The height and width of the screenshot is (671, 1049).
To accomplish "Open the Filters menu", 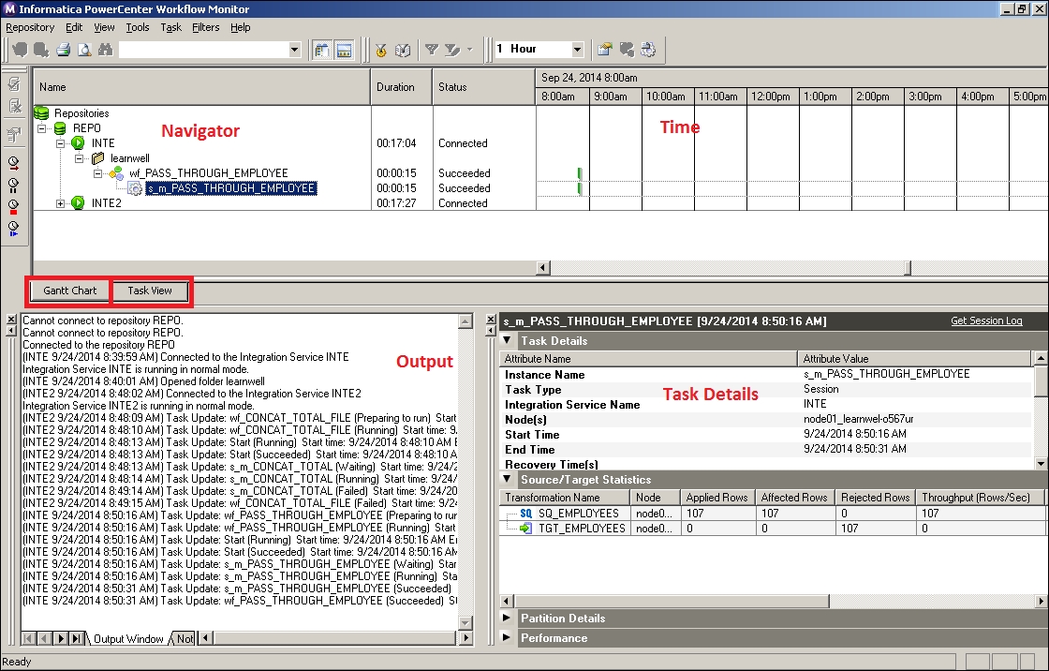I will point(206,27).
